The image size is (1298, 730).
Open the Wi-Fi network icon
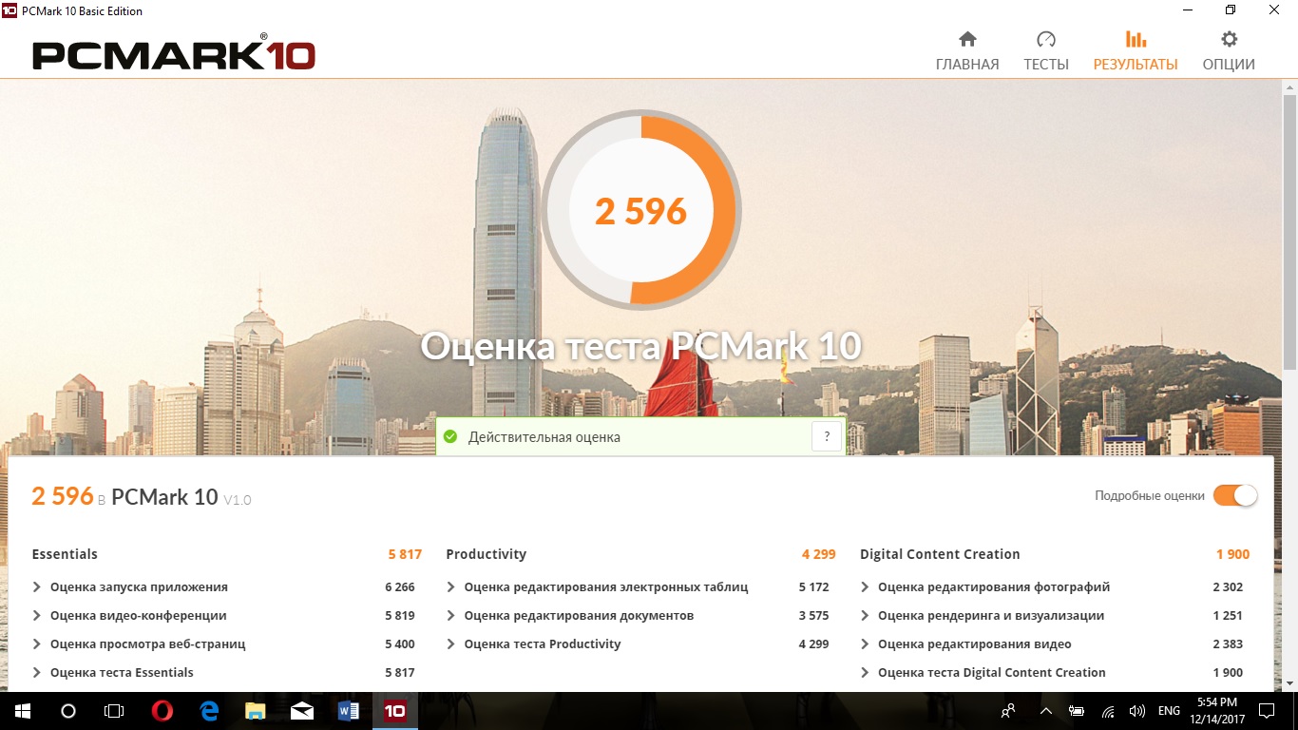(x=1108, y=711)
